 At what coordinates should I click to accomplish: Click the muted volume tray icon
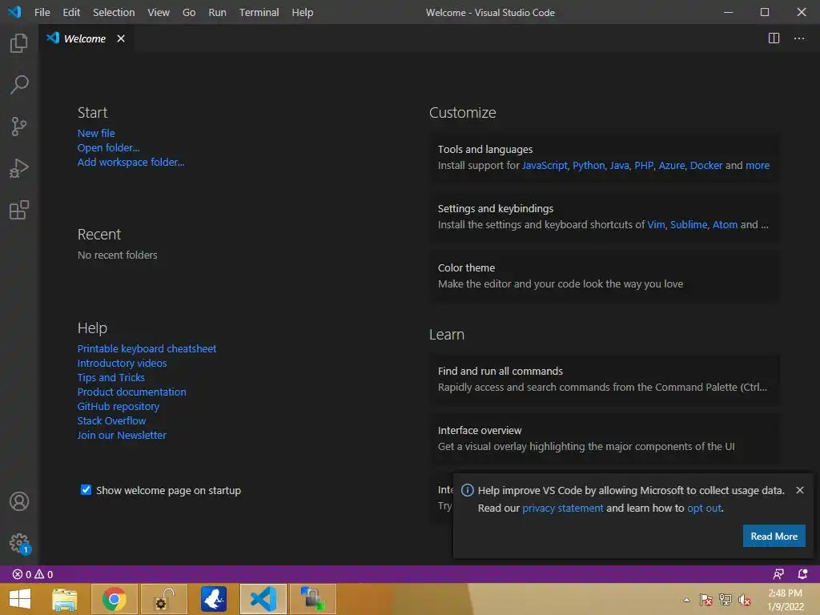[745, 600]
